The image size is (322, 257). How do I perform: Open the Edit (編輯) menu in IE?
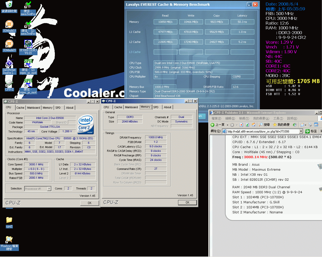(230, 118)
